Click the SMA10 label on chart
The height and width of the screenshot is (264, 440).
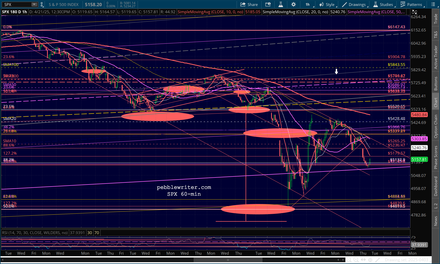(10, 141)
